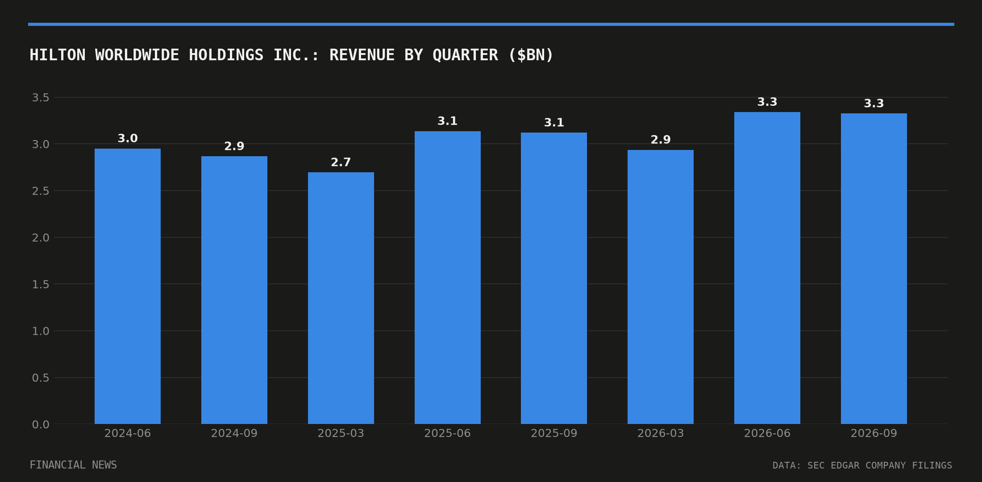Click the 1.0 y-axis tick label

tap(41, 331)
